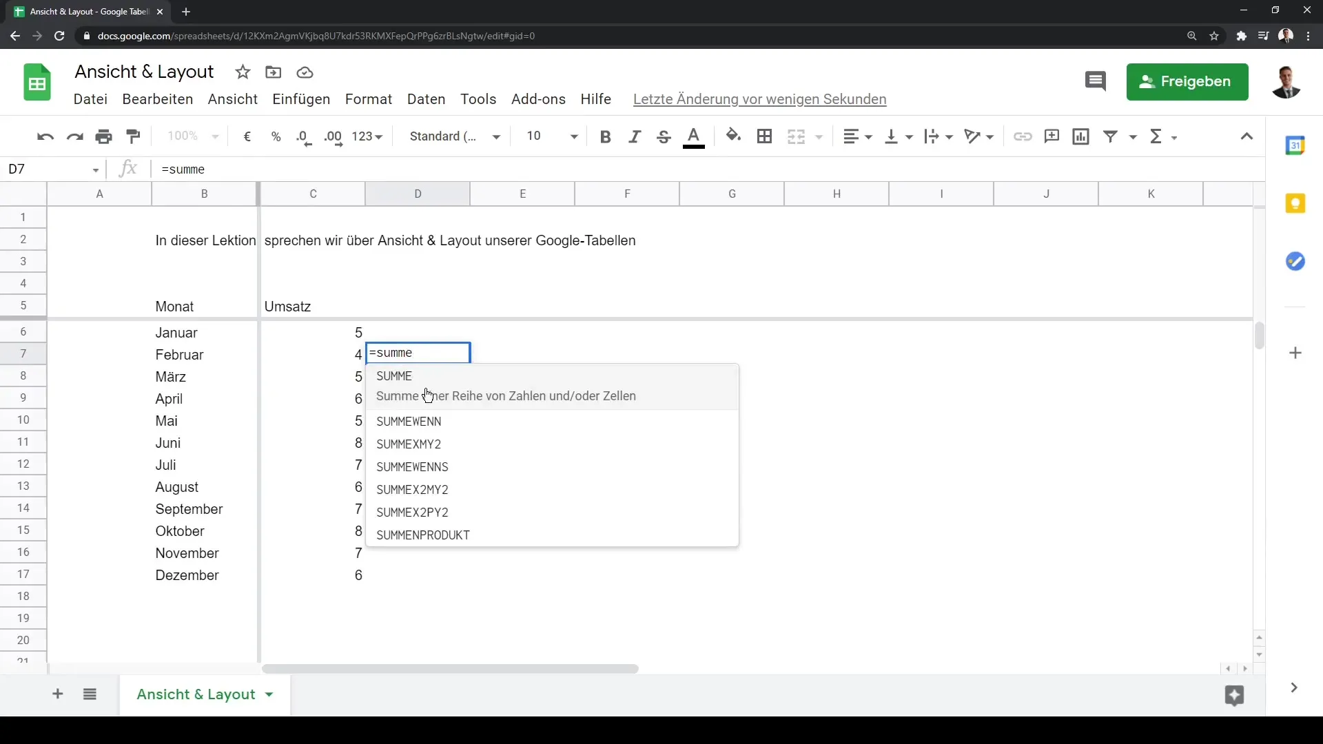
Task: Click Letzte Änderung vor wenigen Sekunden link
Action: click(x=759, y=99)
